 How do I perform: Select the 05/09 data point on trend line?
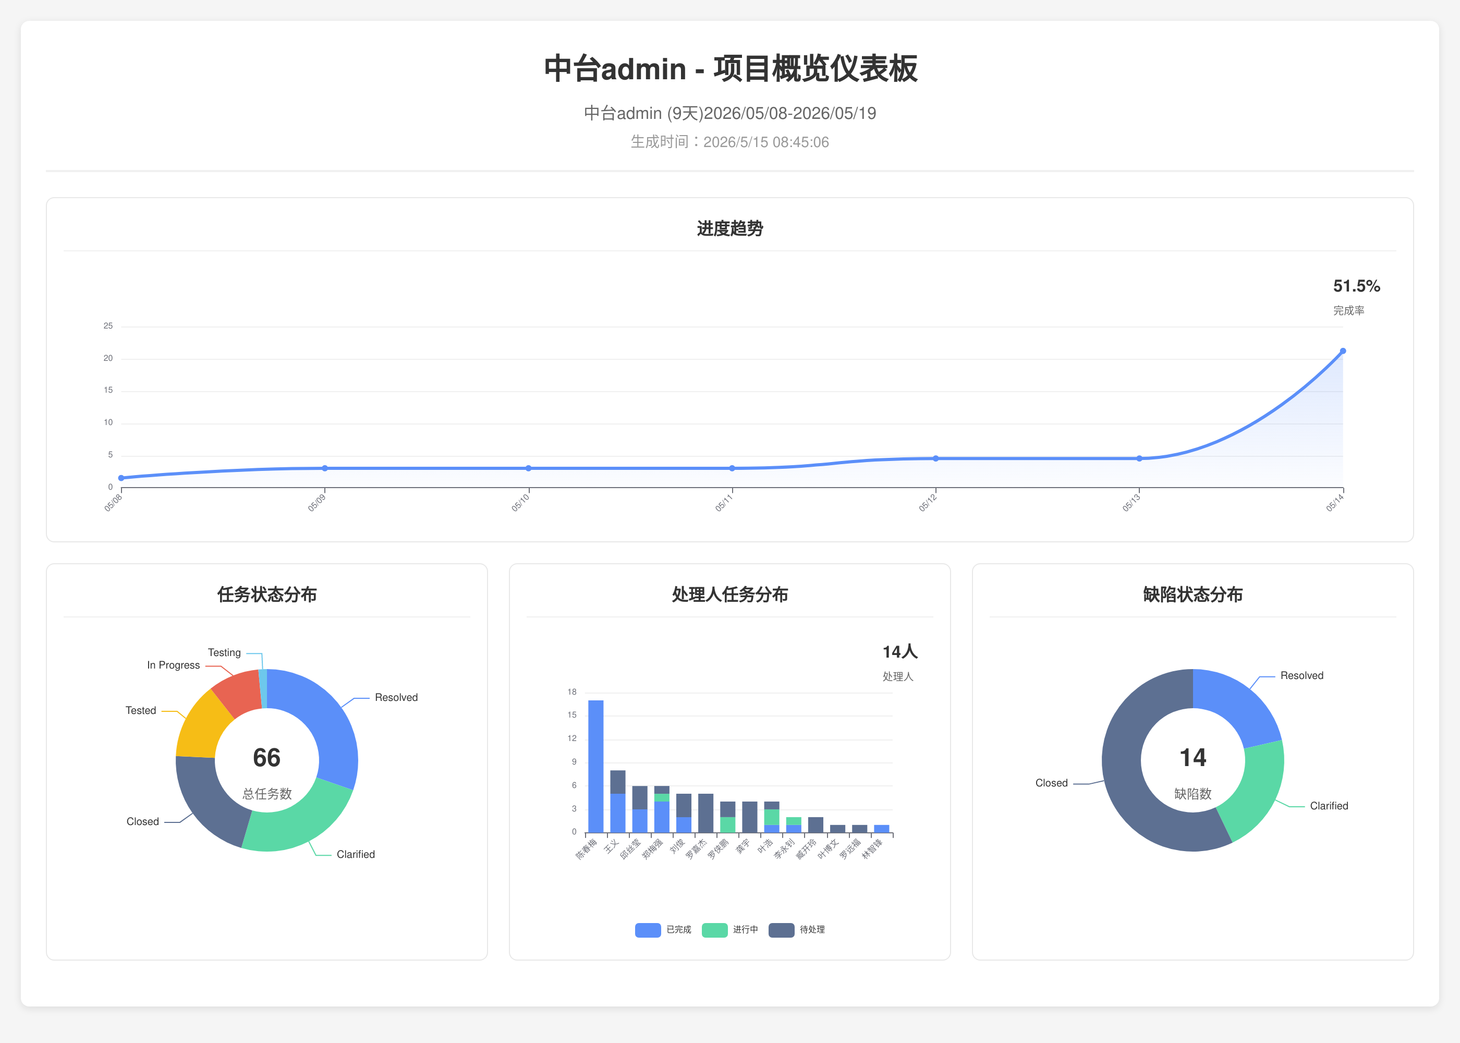(325, 468)
